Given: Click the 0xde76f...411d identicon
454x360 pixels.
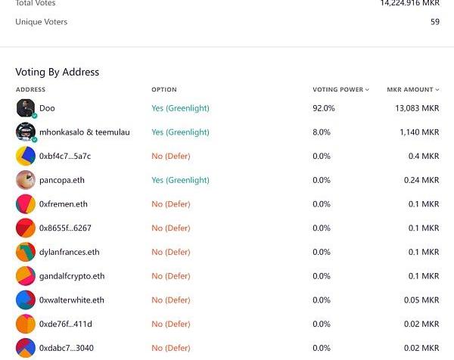Looking at the screenshot, I should click(x=25, y=324).
